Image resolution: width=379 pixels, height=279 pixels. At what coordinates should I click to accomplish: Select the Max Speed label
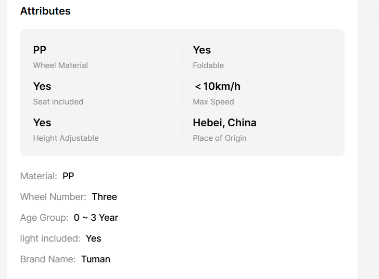tap(213, 102)
